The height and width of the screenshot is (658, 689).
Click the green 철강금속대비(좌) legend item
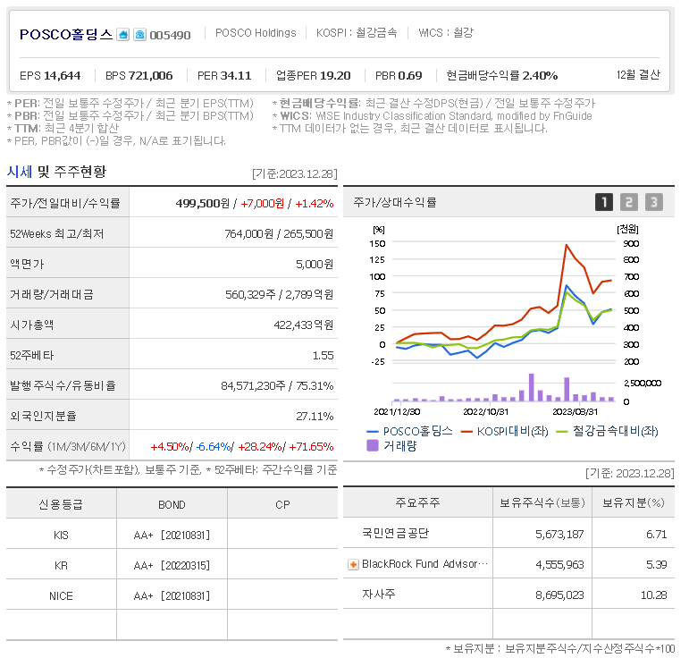[607, 431]
